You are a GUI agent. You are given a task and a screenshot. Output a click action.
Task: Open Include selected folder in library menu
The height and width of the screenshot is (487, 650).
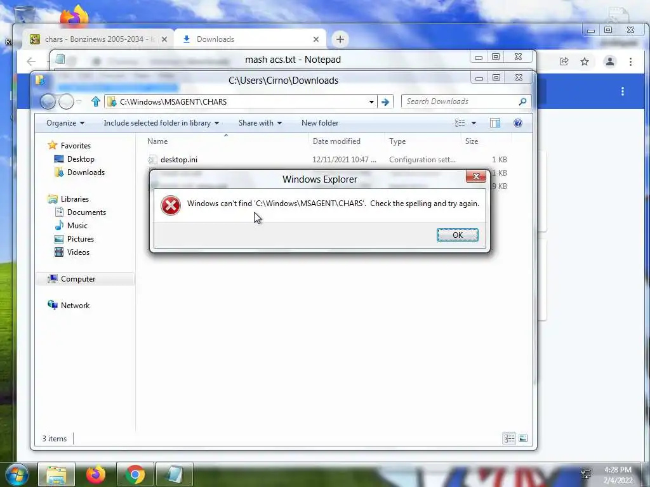161,123
